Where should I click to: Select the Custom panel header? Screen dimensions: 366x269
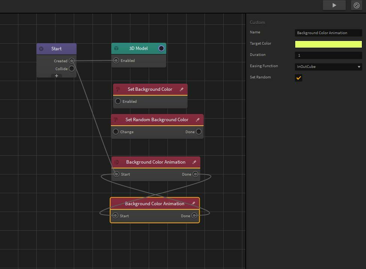tap(257, 22)
